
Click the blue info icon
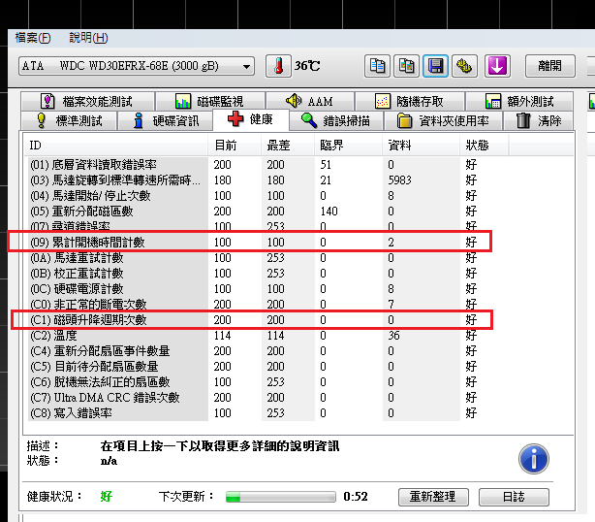[x=534, y=459]
